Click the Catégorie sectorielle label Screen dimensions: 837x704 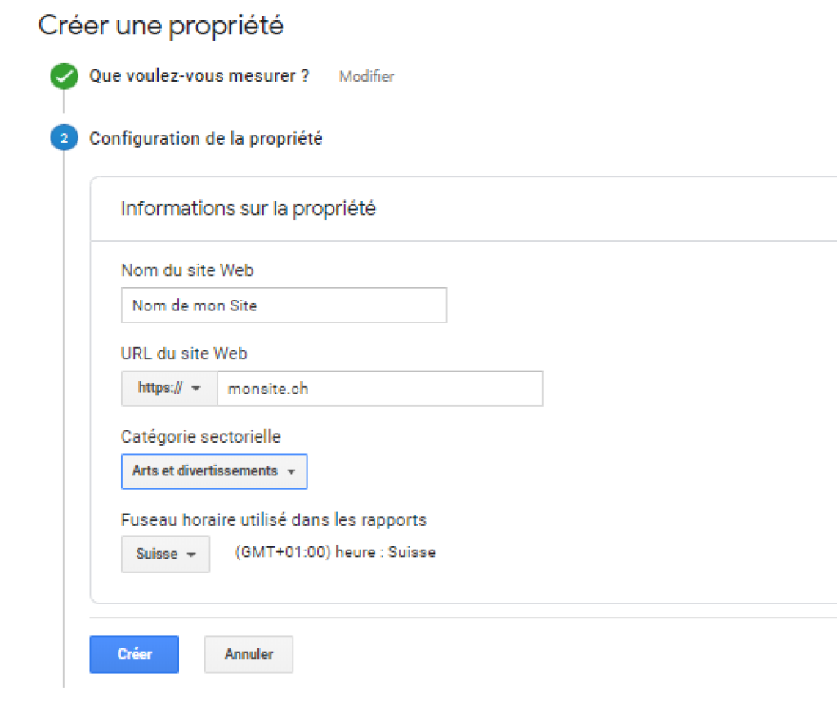pos(201,437)
